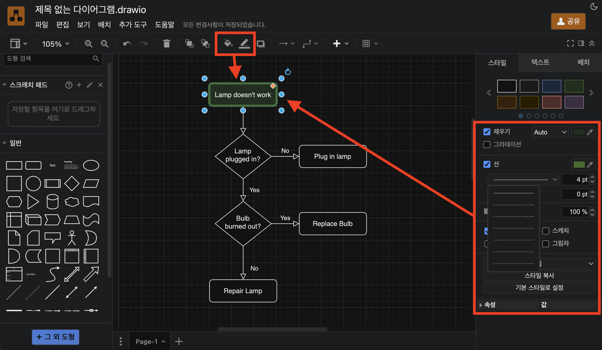602x350 pixels.
Task: Open the 도움말 menu
Action: pos(165,25)
